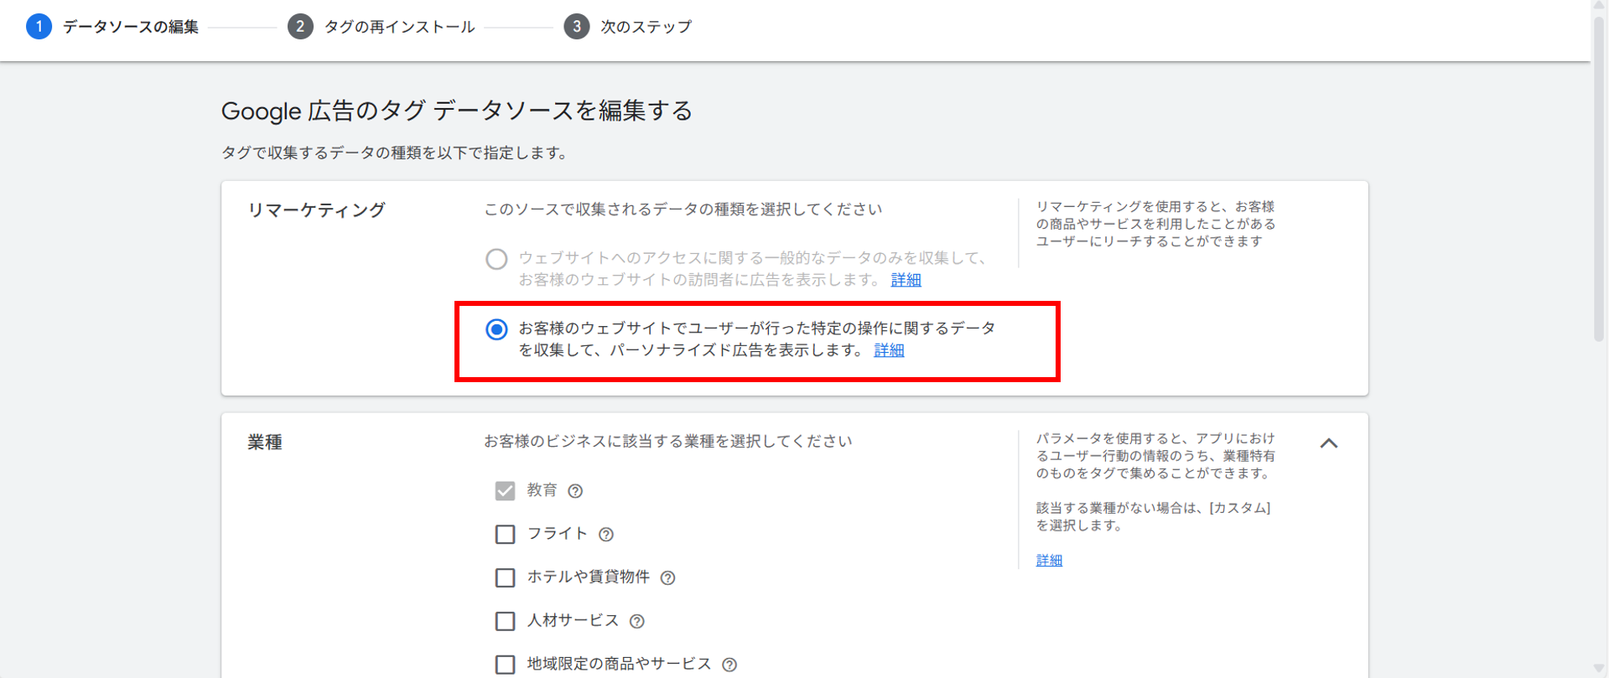Click text お客様のビジネスに該当する業種を選択してください
This screenshot has width=1609, height=678.
[667, 442]
